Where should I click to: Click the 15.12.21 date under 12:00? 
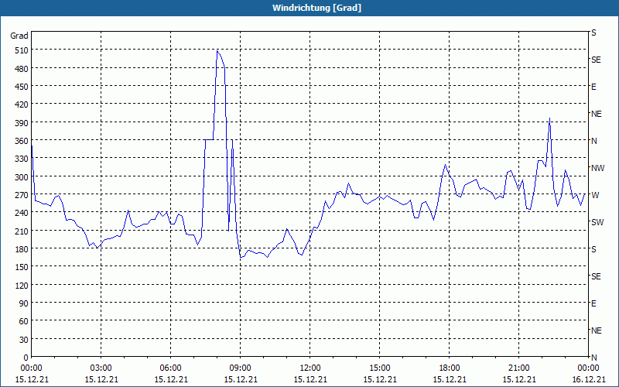click(x=310, y=379)
